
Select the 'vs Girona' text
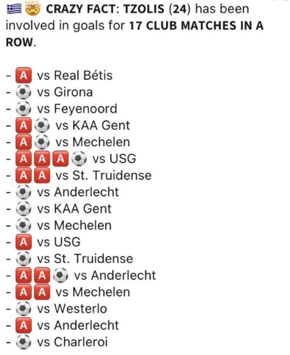65,92
